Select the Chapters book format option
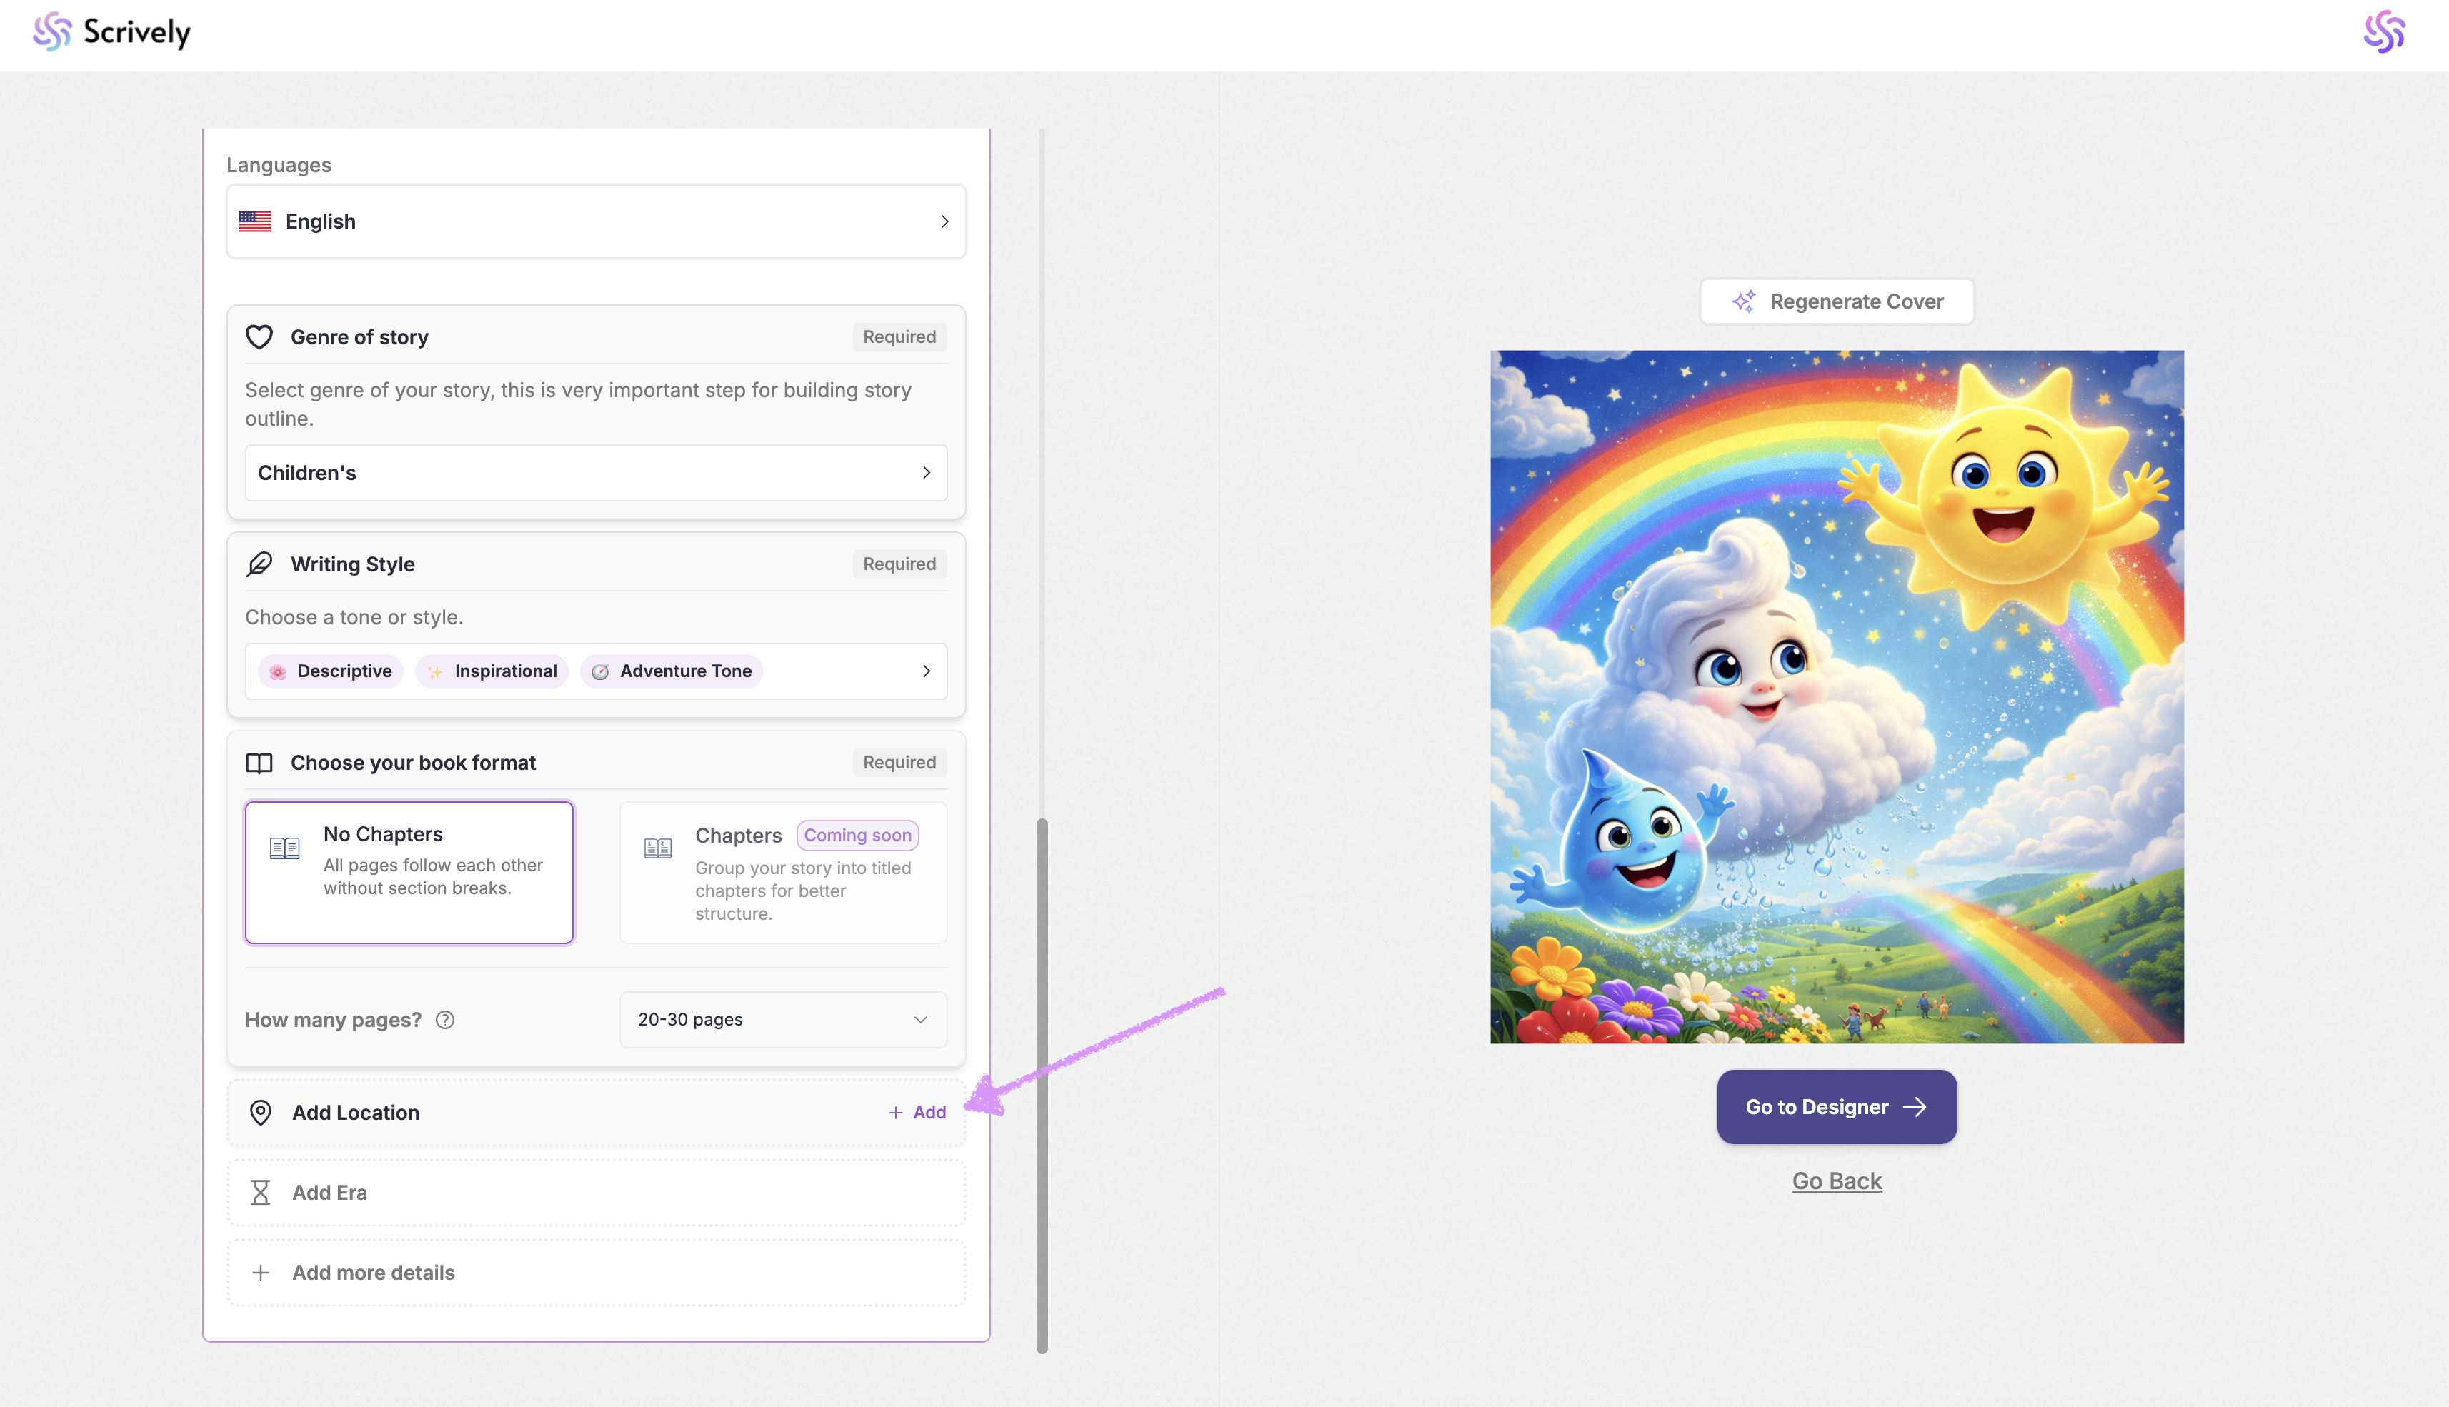 point(783,871)
